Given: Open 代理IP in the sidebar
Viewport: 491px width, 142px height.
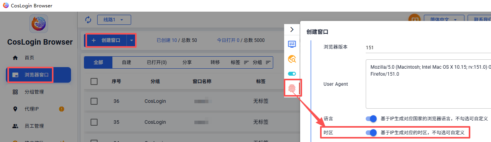Looking at the screenshot, I should pyautogui.click(x=32, y=109).
